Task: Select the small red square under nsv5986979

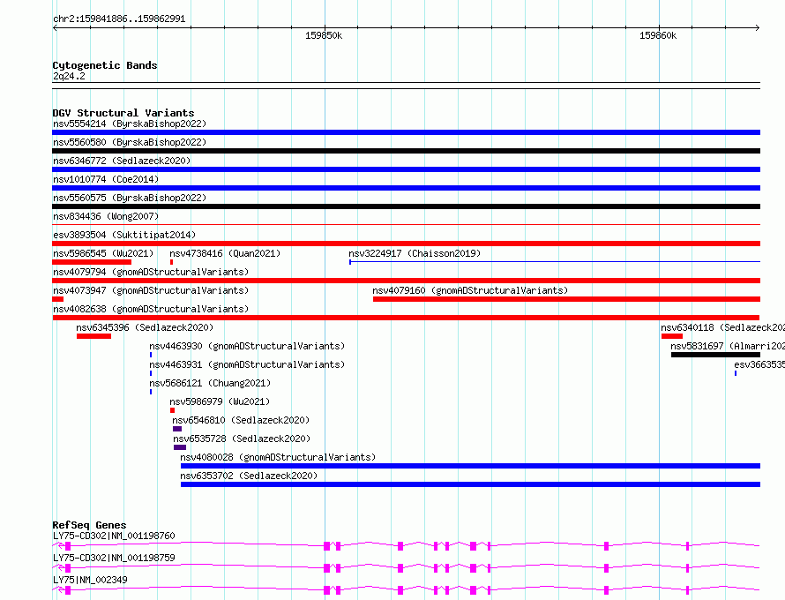Action: pos(172,410)
